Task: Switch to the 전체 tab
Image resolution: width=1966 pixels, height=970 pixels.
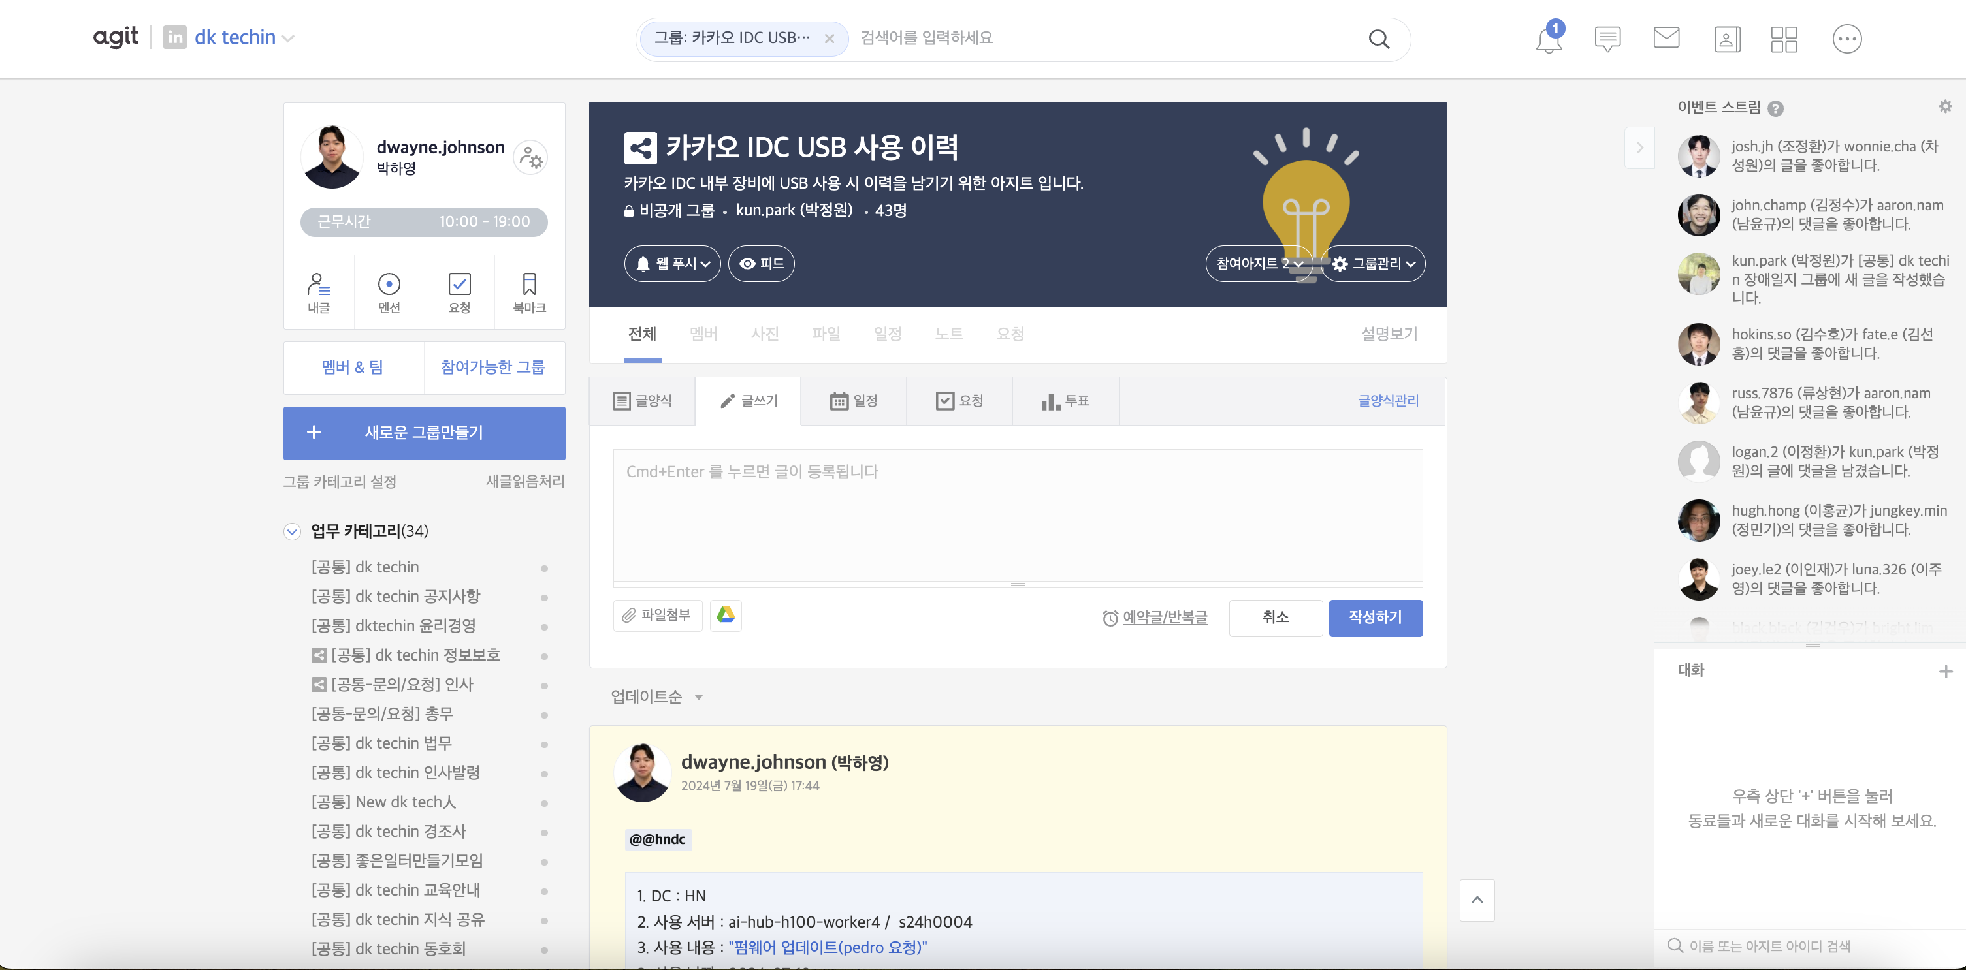Action: tap(642, 334)
